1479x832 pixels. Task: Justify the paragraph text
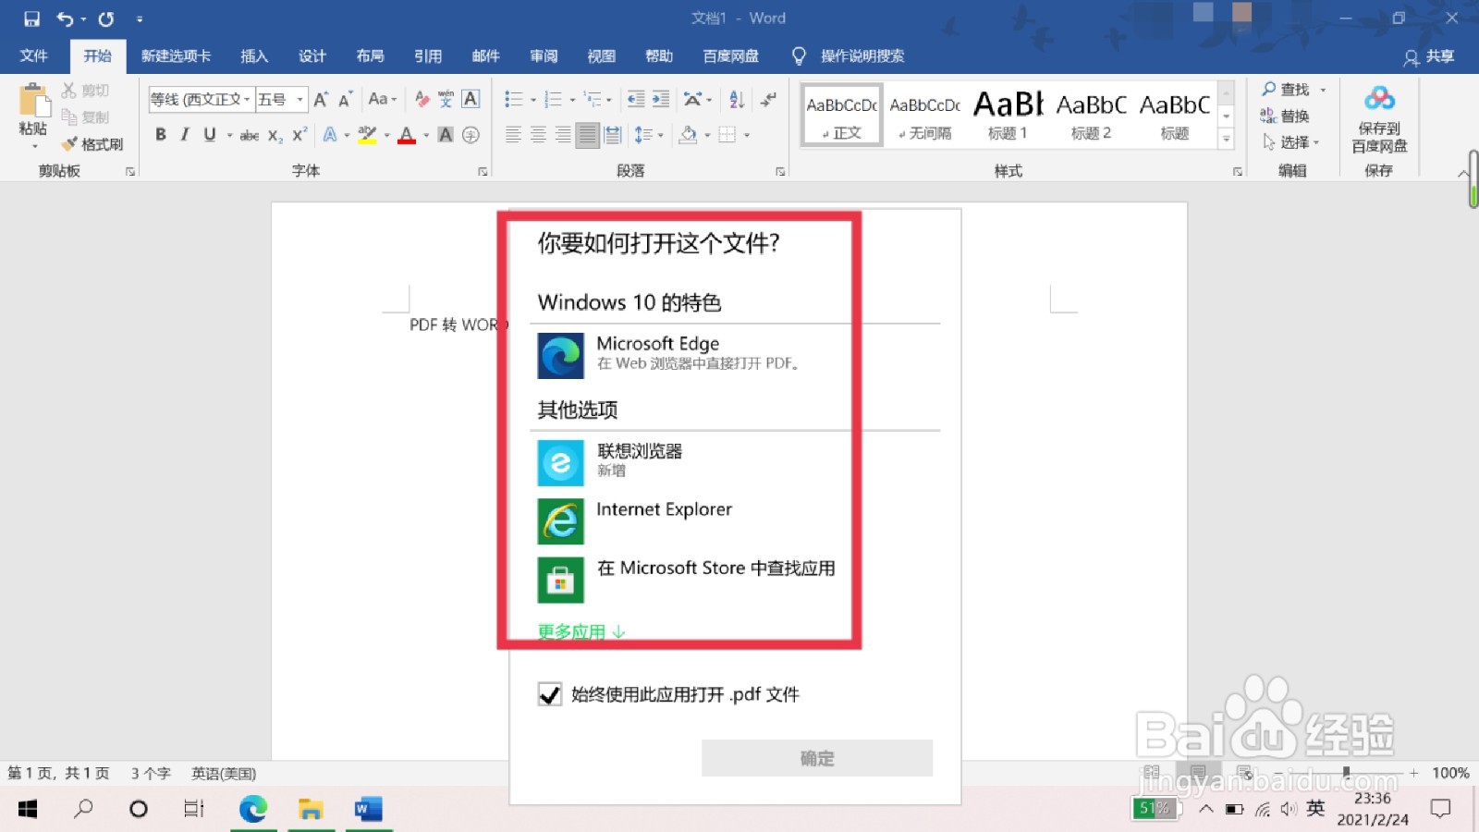tap(587, 135)
